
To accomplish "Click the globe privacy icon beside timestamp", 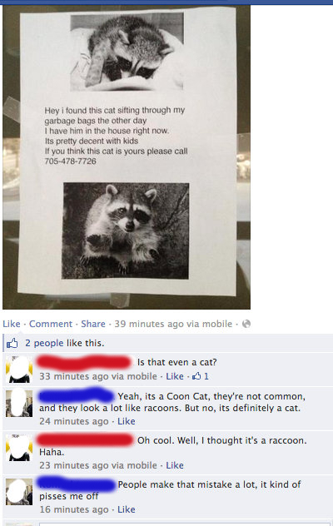I will click(x=246, y=324).
